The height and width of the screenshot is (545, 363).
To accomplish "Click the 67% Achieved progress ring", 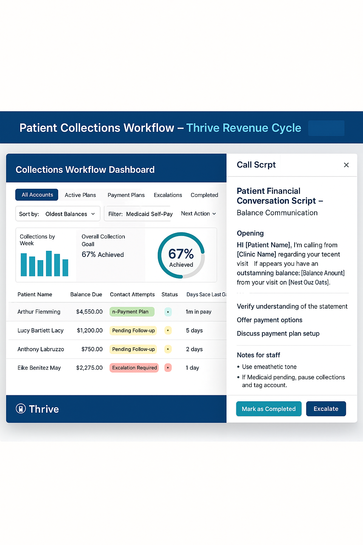I will pyautogui.click(x=181, y=255).
